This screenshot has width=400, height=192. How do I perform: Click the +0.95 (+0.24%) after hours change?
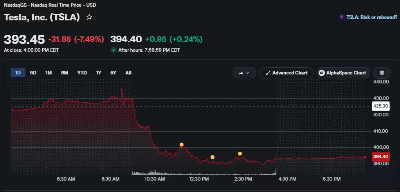pyautogui.click(x=174, y=39)
